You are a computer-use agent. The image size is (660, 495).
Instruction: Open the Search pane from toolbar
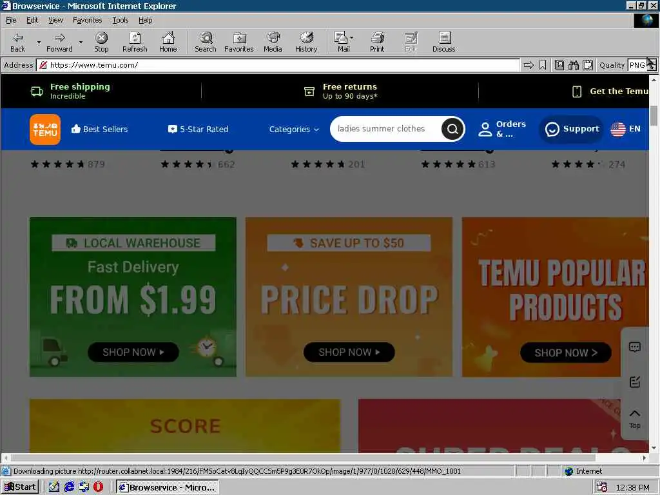pos(206,42)
